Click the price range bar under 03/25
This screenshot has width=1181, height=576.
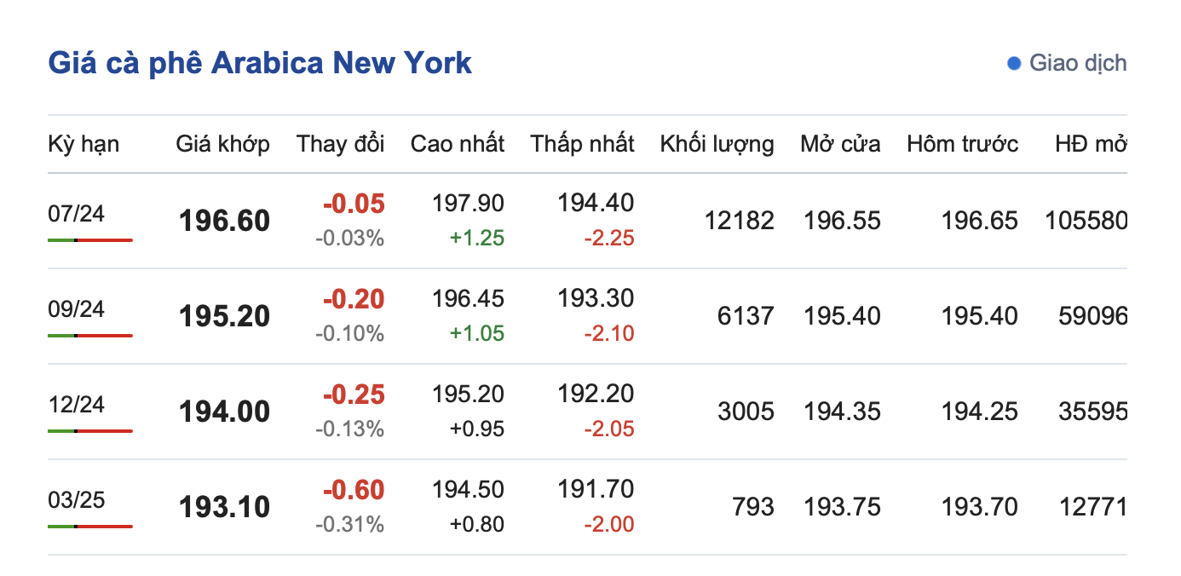pos(90,527)
